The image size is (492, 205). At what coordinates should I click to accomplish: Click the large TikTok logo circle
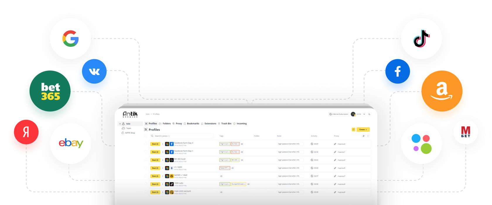click(x=421, y=38)
